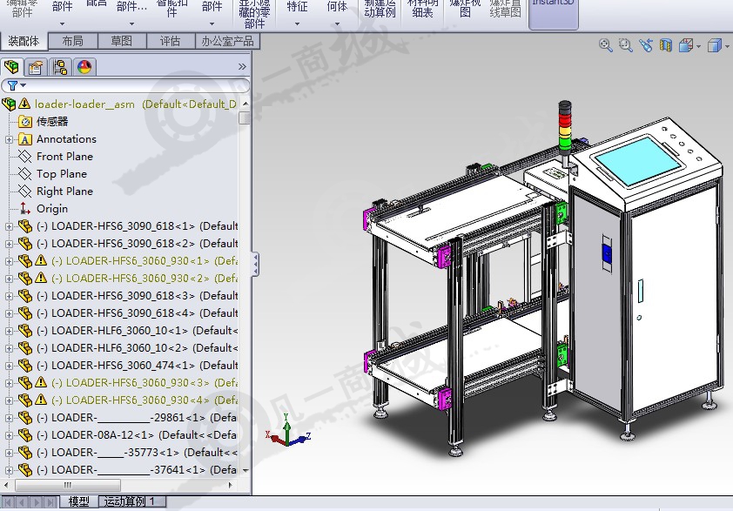Select the Annotations folder icon
Screen dimensions: 733x511
(x=24, y=139)
